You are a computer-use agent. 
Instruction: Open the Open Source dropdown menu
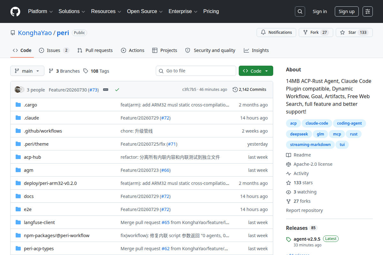click(x=145, y=11)
